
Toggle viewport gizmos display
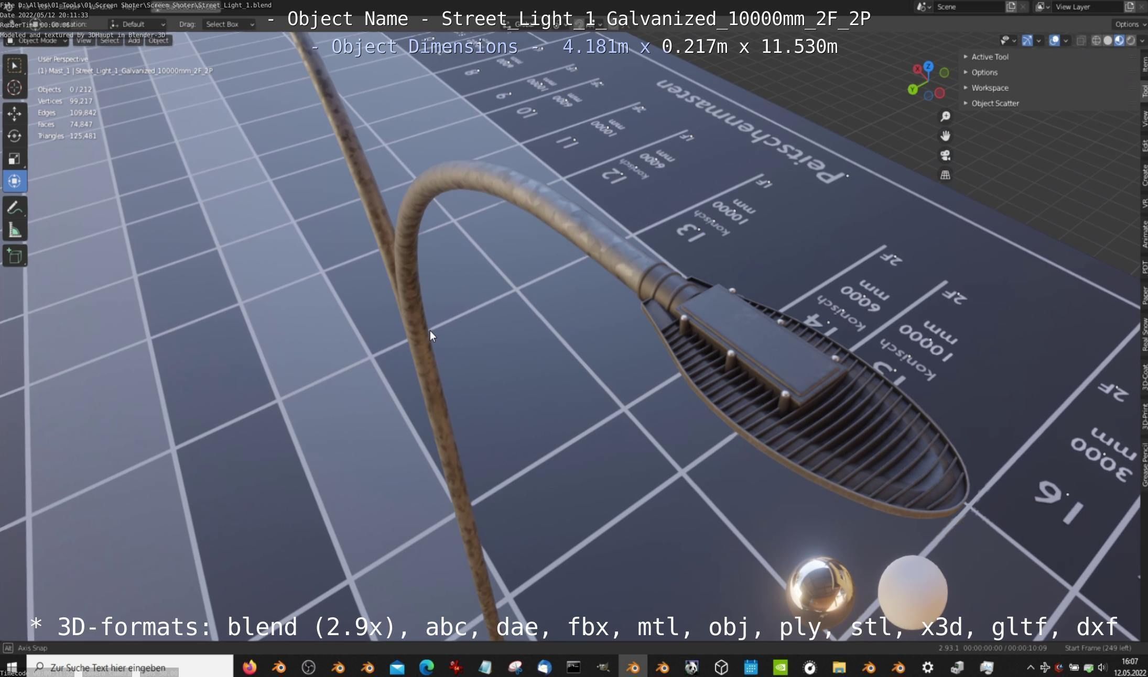[x=1027, y=40]
